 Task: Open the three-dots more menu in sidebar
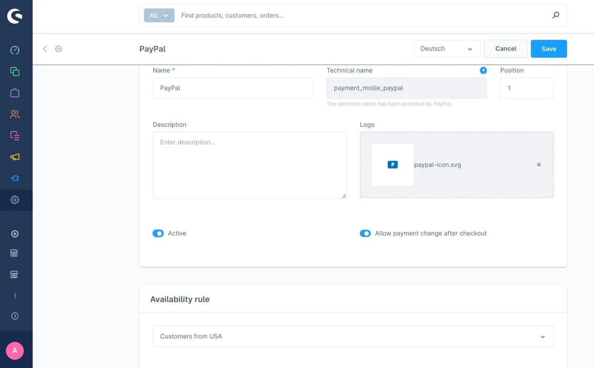pos(15,296)
